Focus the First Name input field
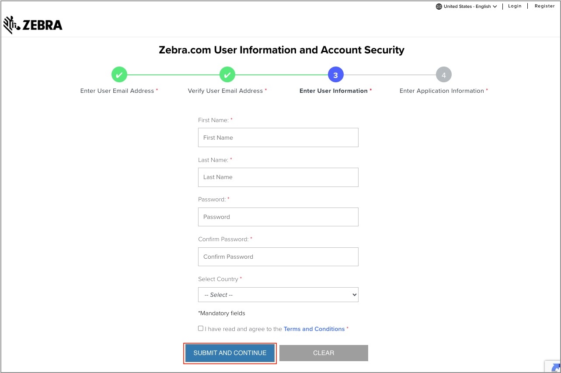 (278, 137)
